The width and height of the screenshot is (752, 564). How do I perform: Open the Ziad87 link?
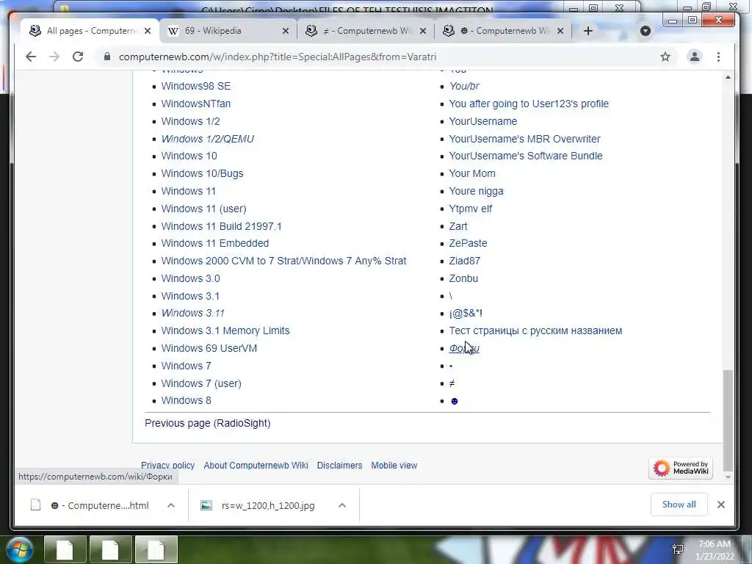pyautogui.click(x=464, y=261)
